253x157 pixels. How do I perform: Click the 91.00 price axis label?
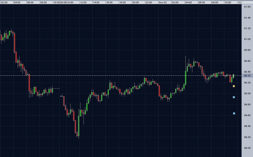247,39
